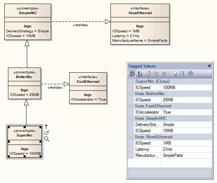Sort tagged values alphabetically A-Z
This screenshot has height=183, width=217.
coord(140,74)
